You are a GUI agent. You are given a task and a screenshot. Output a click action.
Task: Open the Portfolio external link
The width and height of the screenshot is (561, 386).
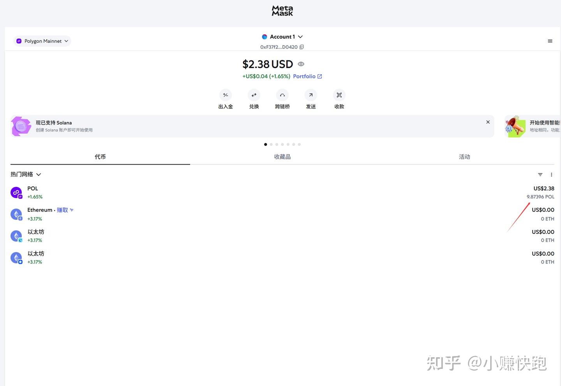pos(307,76)
